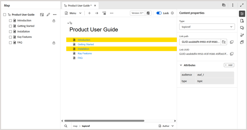Select Getting Started in the Map tree
The height and width of the screenshot is (130, 247).
(26, 26)
